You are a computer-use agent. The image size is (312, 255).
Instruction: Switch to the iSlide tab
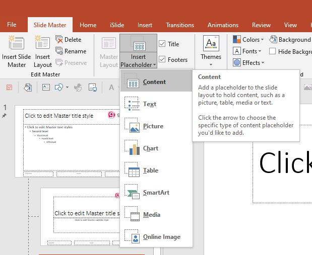(x=117, y=25)
